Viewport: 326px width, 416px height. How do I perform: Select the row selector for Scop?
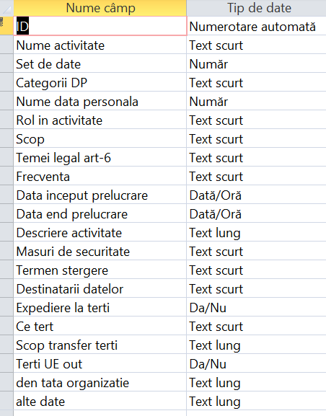pyautogui.click(x=6, y=138)
